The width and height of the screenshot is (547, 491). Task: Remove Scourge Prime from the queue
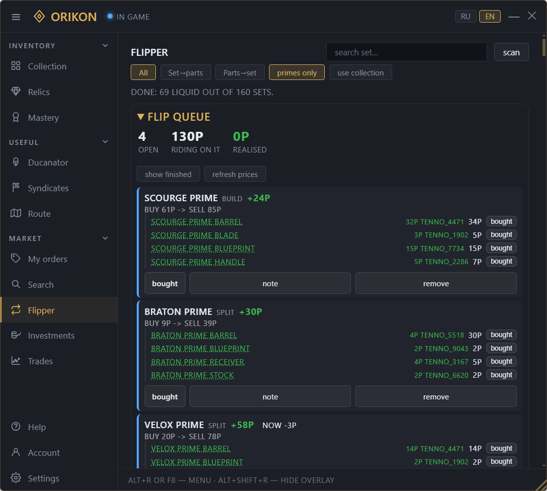(x=436, y=283)
